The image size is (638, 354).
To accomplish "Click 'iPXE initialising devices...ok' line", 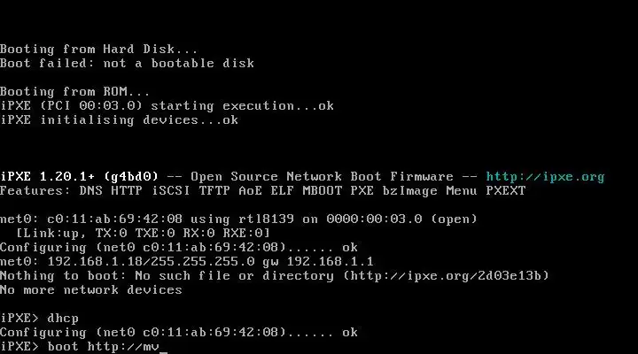I will tap(119, 119).
